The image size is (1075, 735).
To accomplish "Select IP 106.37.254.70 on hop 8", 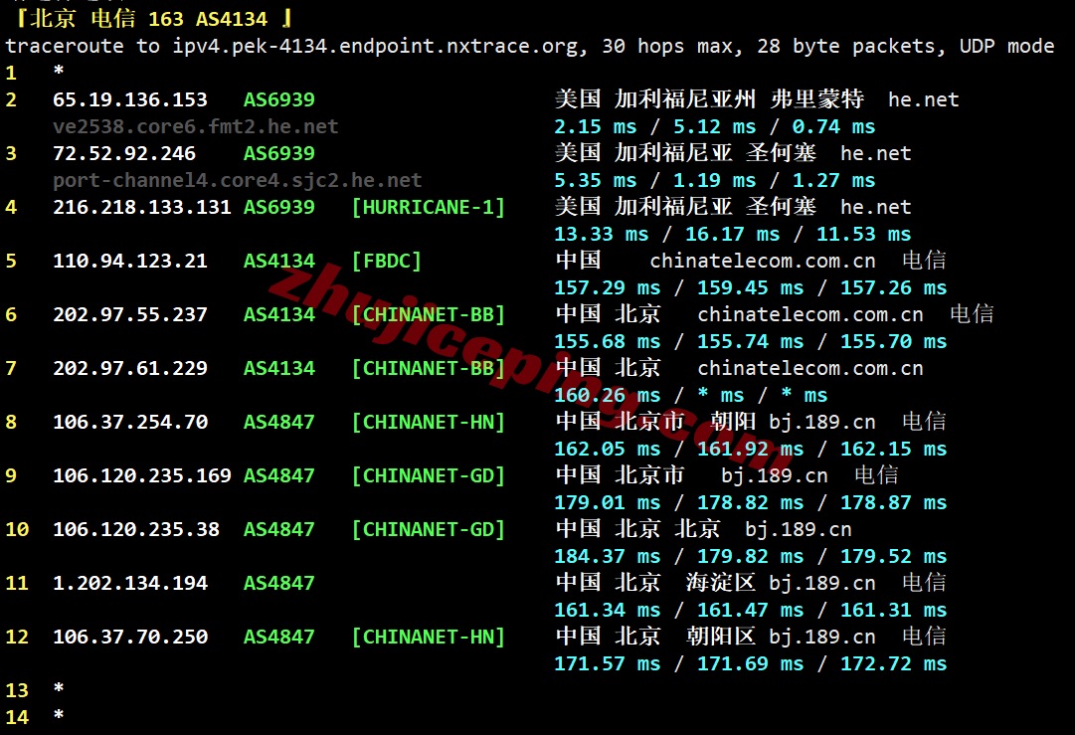I will (x=129, y=423).
